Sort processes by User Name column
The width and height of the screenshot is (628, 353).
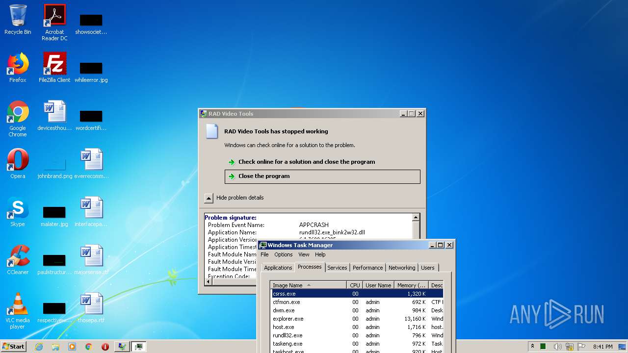(x=378, y=285)
